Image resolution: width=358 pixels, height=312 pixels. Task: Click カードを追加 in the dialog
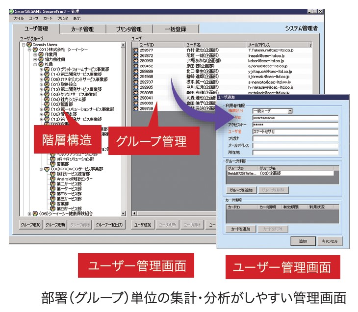pyautogui.click(x=241, y=229)
